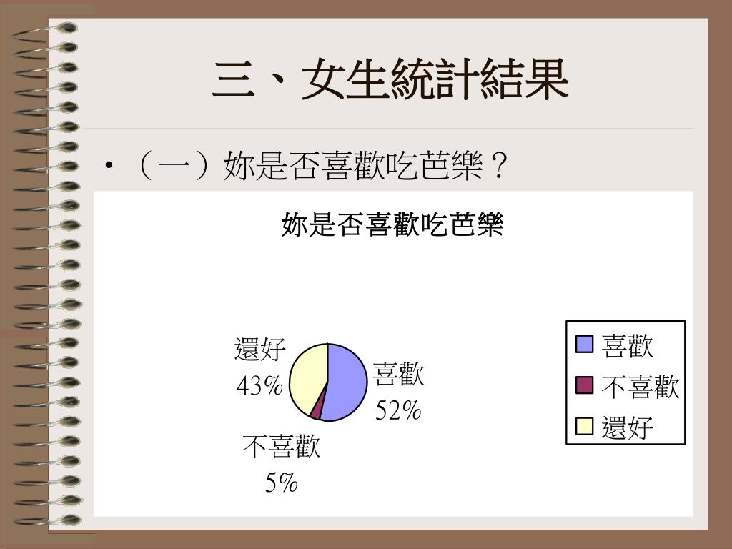Click the 還好 43% data label
Viewport: 732px width, 549px height.
coord(260,367)
